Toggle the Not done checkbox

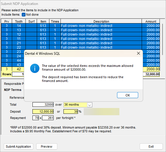tap(23, 14)
